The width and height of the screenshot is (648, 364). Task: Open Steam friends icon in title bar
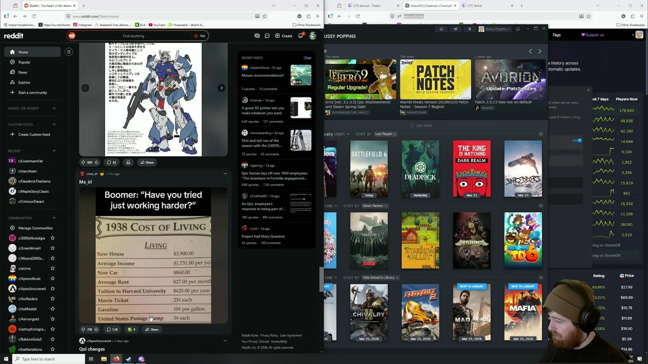pyautogui.click(x=441, y=29)
